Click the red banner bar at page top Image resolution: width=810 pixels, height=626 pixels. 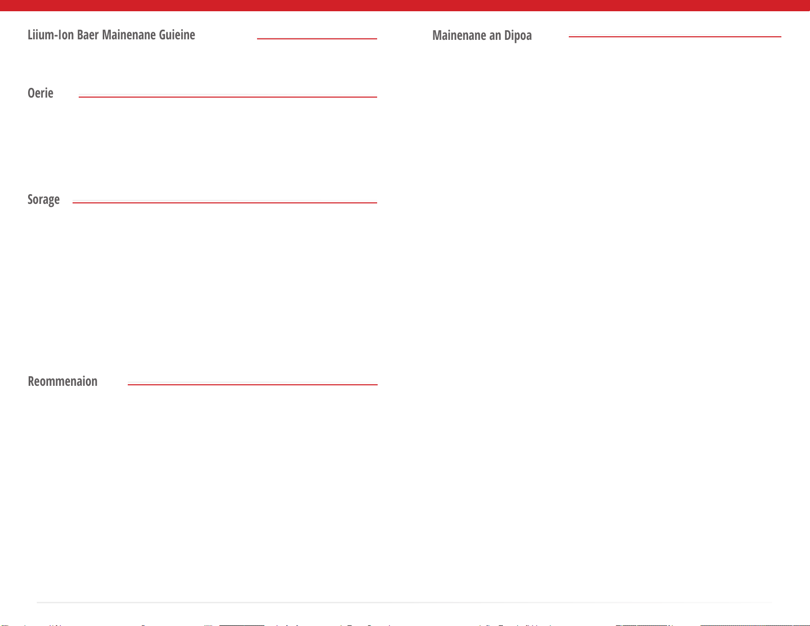tap(405, 5)
